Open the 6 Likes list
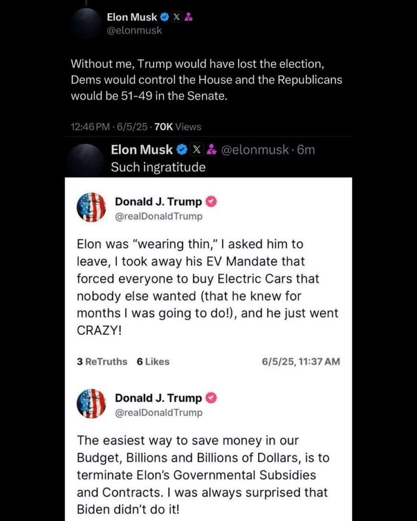417x521 pixels. (x=153, y=361)
